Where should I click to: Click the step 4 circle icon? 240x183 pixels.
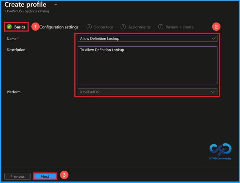pos(123,27)
